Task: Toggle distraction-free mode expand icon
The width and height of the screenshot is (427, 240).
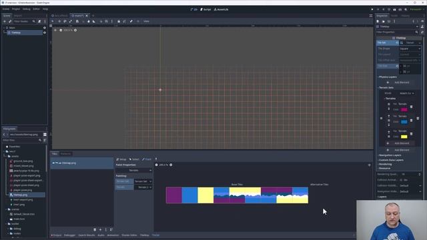Action: tap(371, 16)
